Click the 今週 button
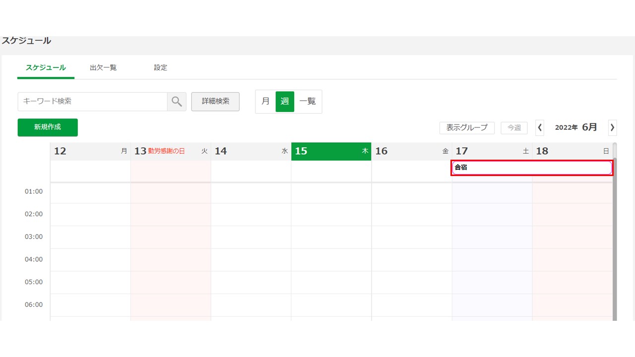 (x=514, y=128)
